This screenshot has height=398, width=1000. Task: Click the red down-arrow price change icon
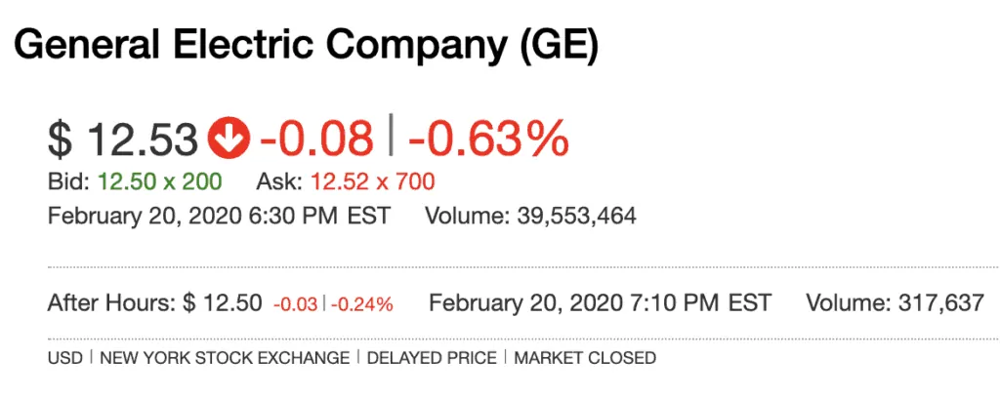coord(229,139)
